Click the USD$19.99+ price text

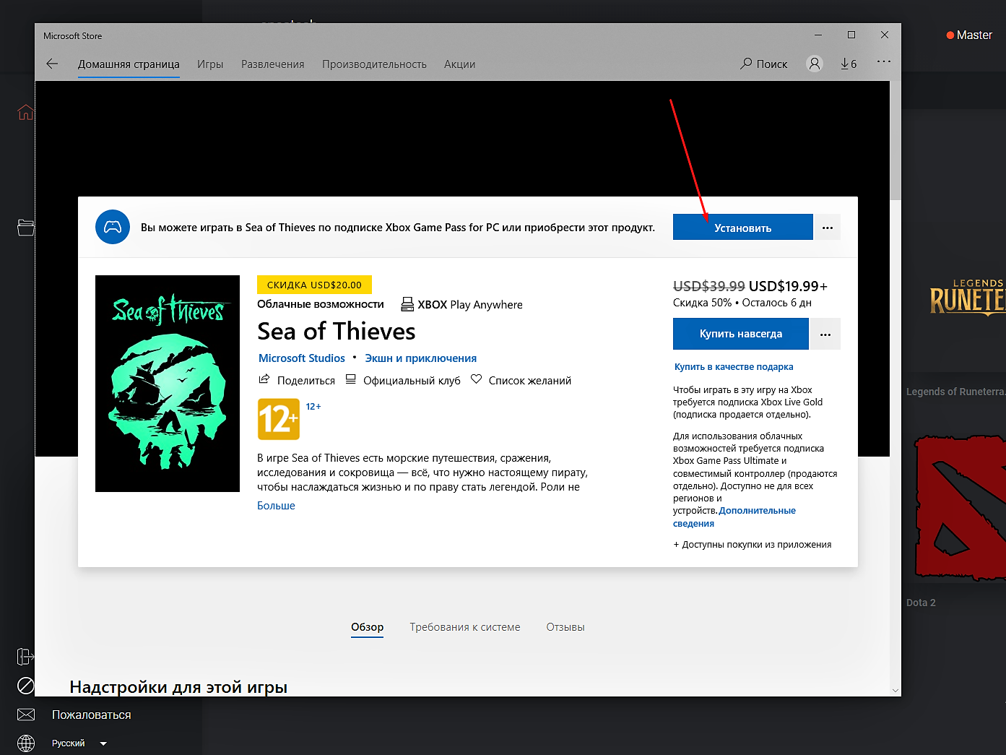point(788,286)
